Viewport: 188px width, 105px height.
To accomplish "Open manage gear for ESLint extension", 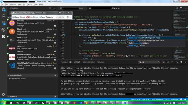I will click(55, 34).
